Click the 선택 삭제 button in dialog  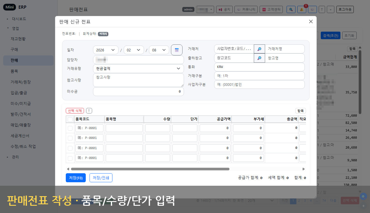tap(75, 111)
